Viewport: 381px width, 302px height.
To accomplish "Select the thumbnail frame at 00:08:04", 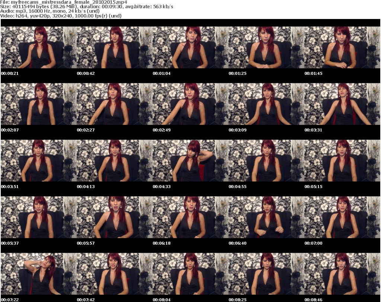I will pos(190,274).
